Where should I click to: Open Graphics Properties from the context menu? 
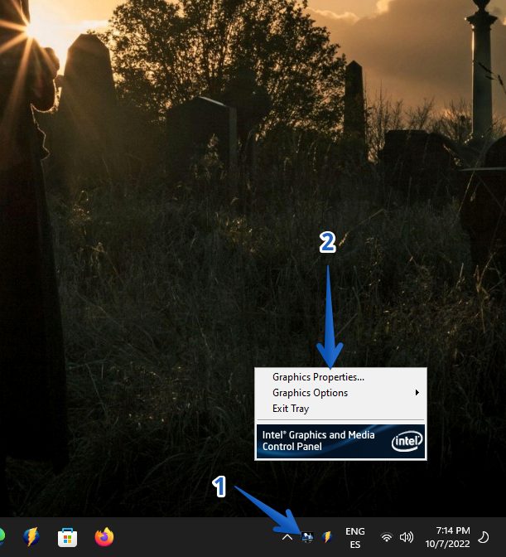coord(340,377)
